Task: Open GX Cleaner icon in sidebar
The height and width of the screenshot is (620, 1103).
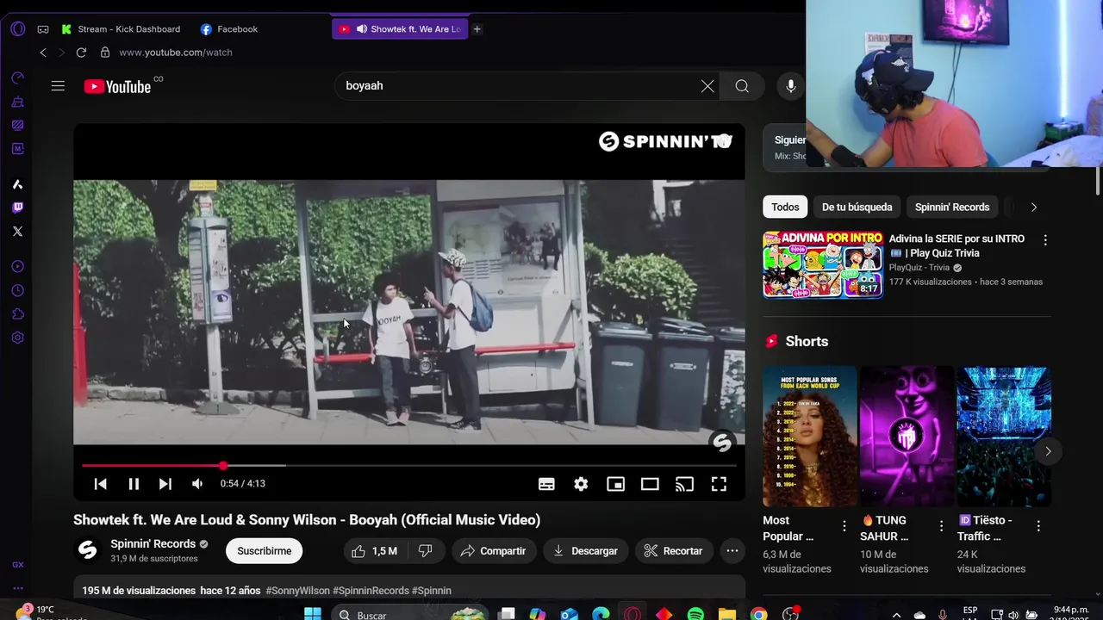Action: [17, 102]
